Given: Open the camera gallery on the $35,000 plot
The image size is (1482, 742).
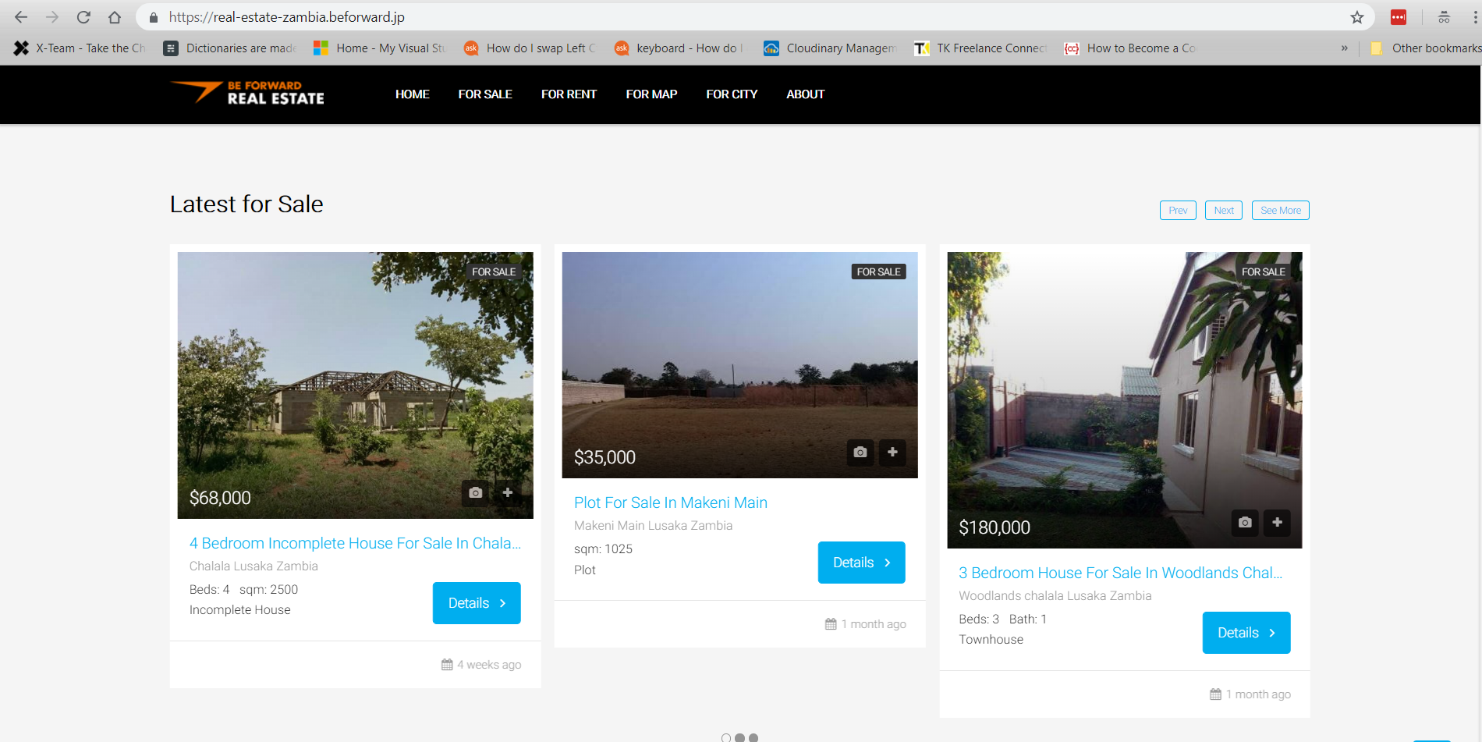Looking at the screenshot, I should click(x=860, y=453).
